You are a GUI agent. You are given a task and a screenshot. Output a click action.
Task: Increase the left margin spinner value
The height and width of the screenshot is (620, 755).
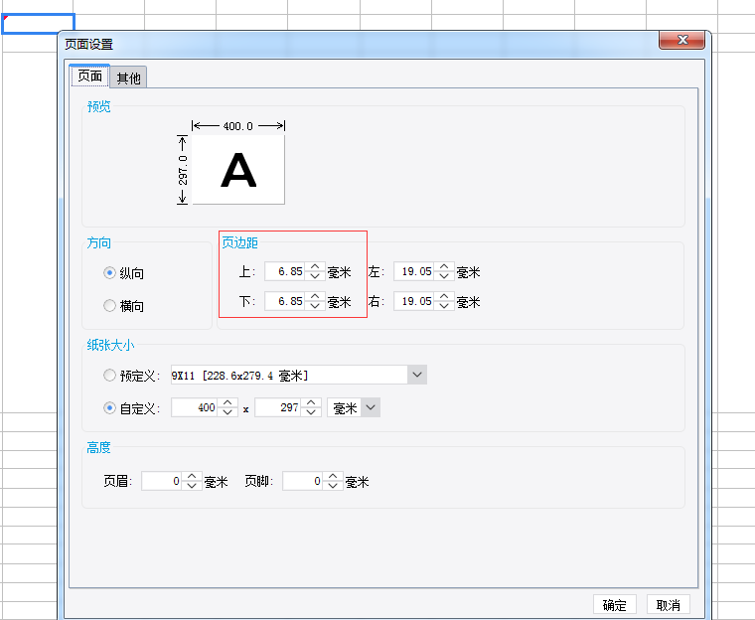point(444,266)
